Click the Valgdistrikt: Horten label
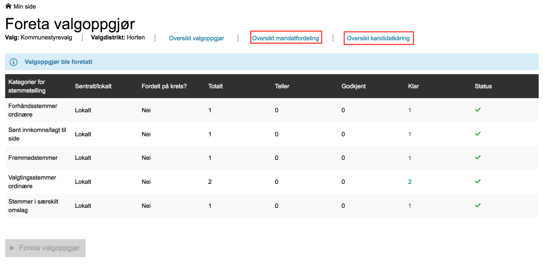 118,38
